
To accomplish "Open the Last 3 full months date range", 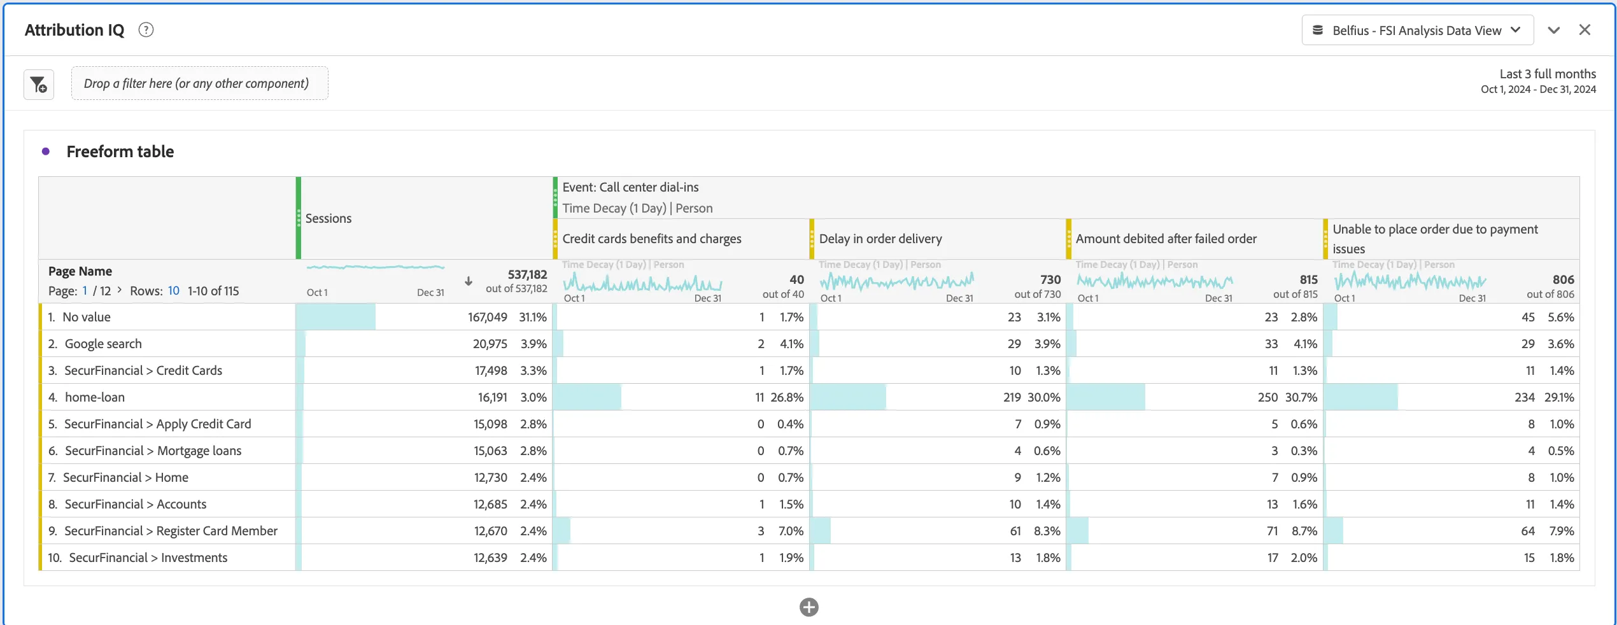I will click(1538, 81).
